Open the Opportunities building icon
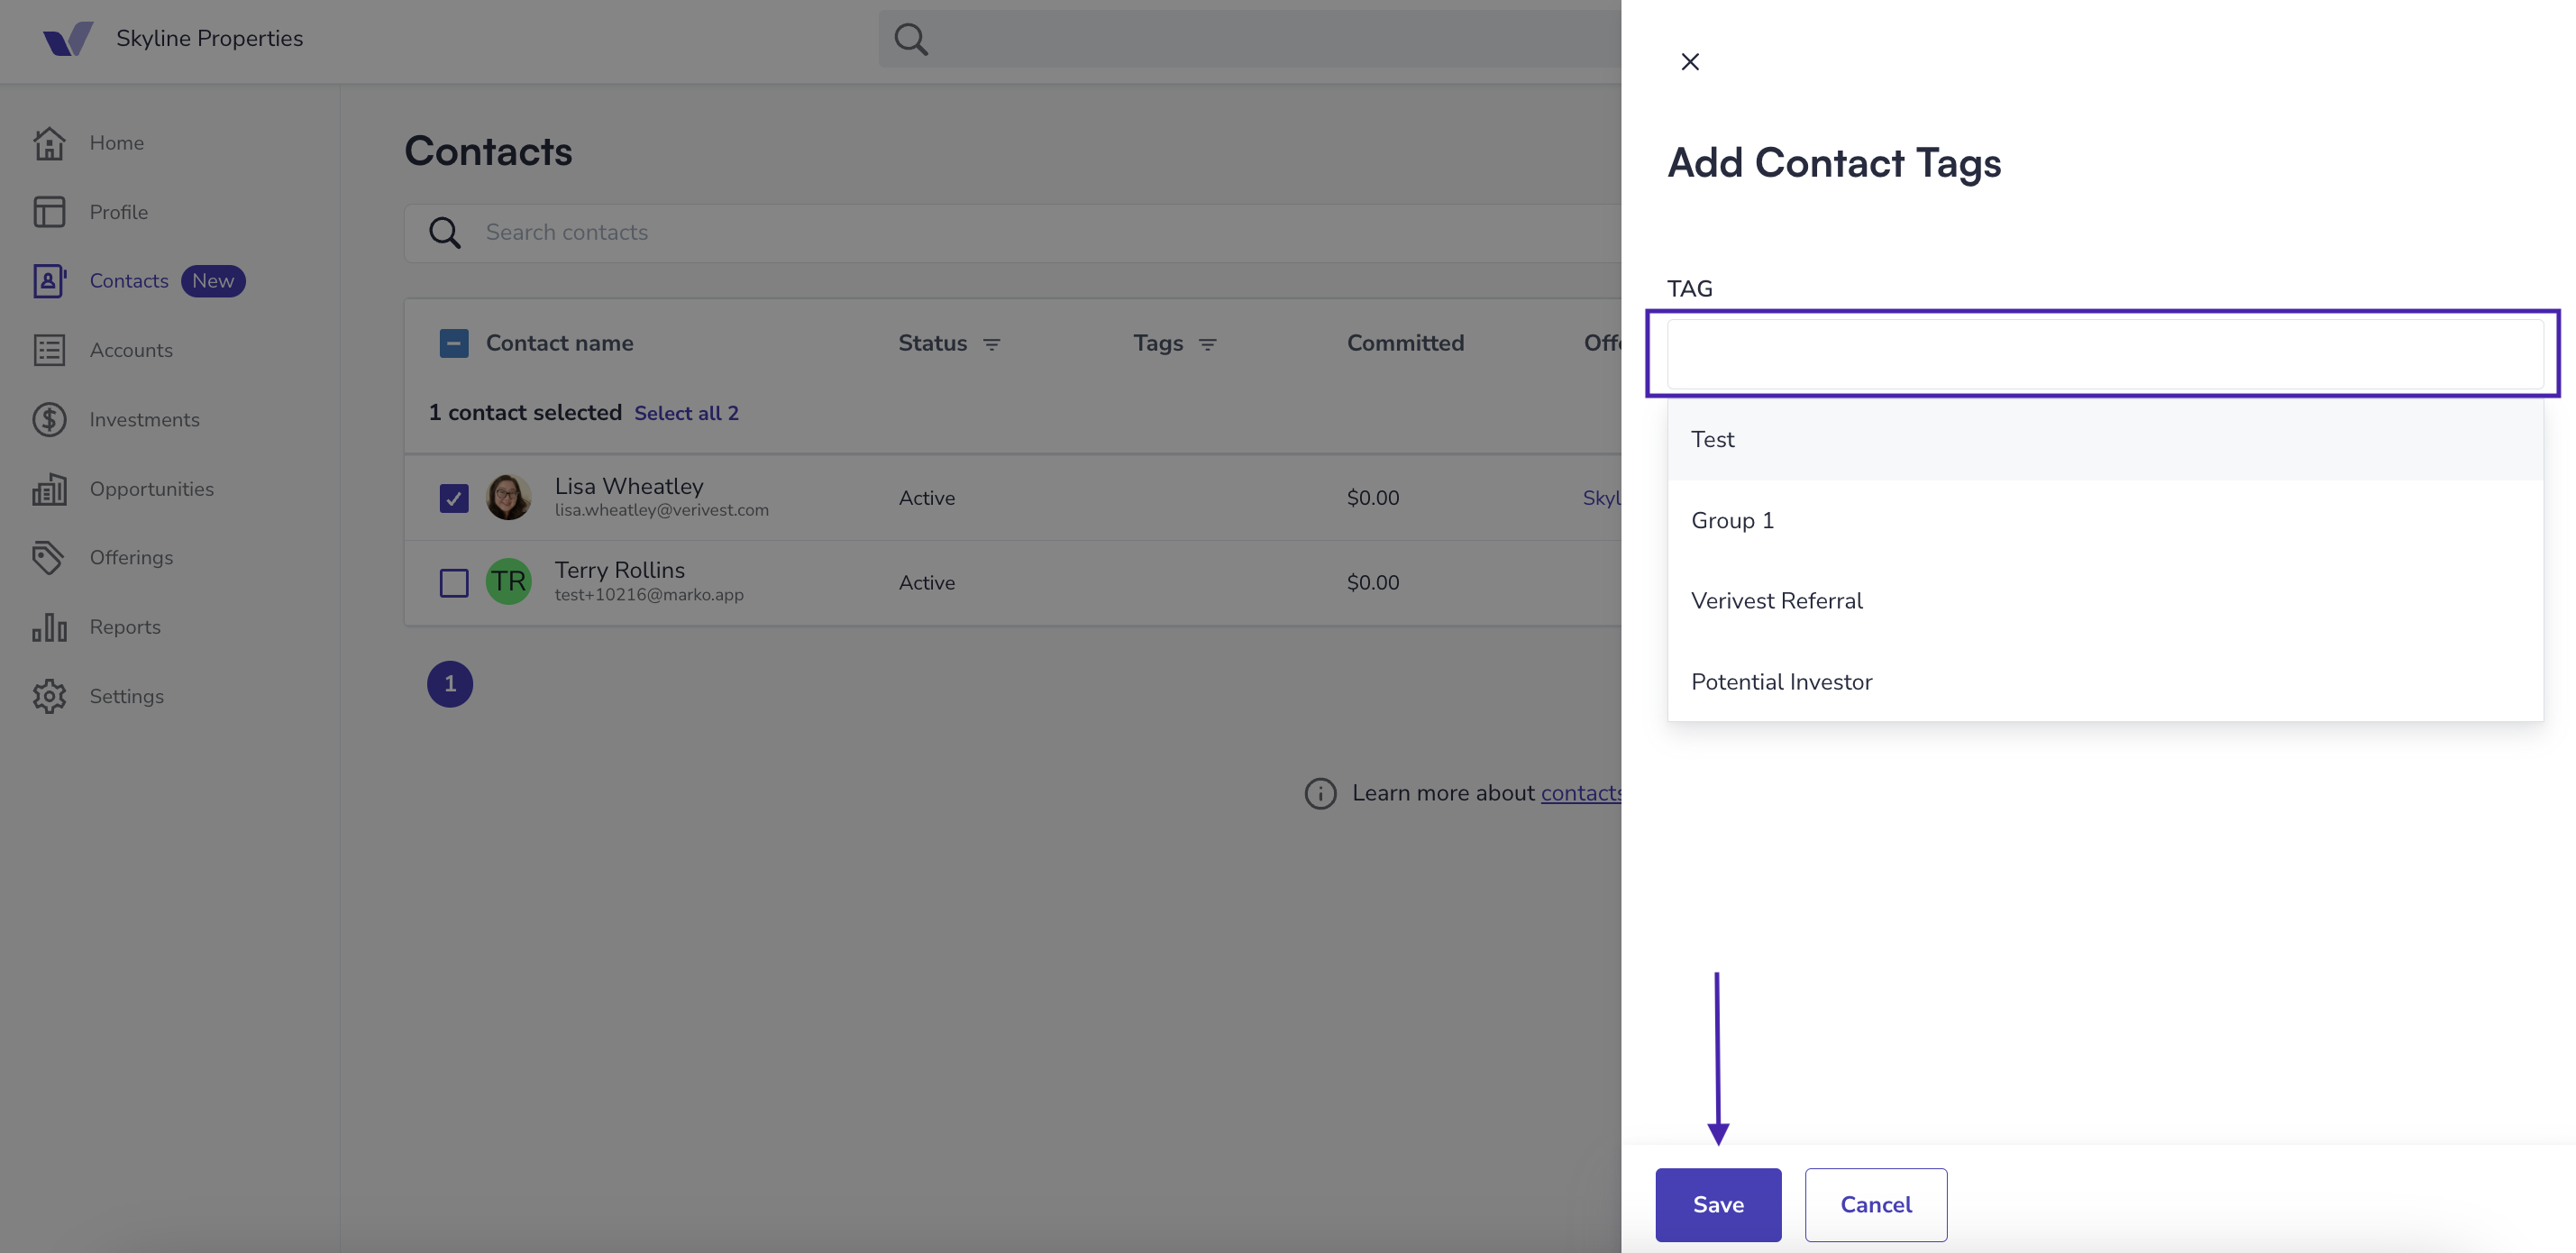2576x1253 pixels. click(x=49, y=489)
